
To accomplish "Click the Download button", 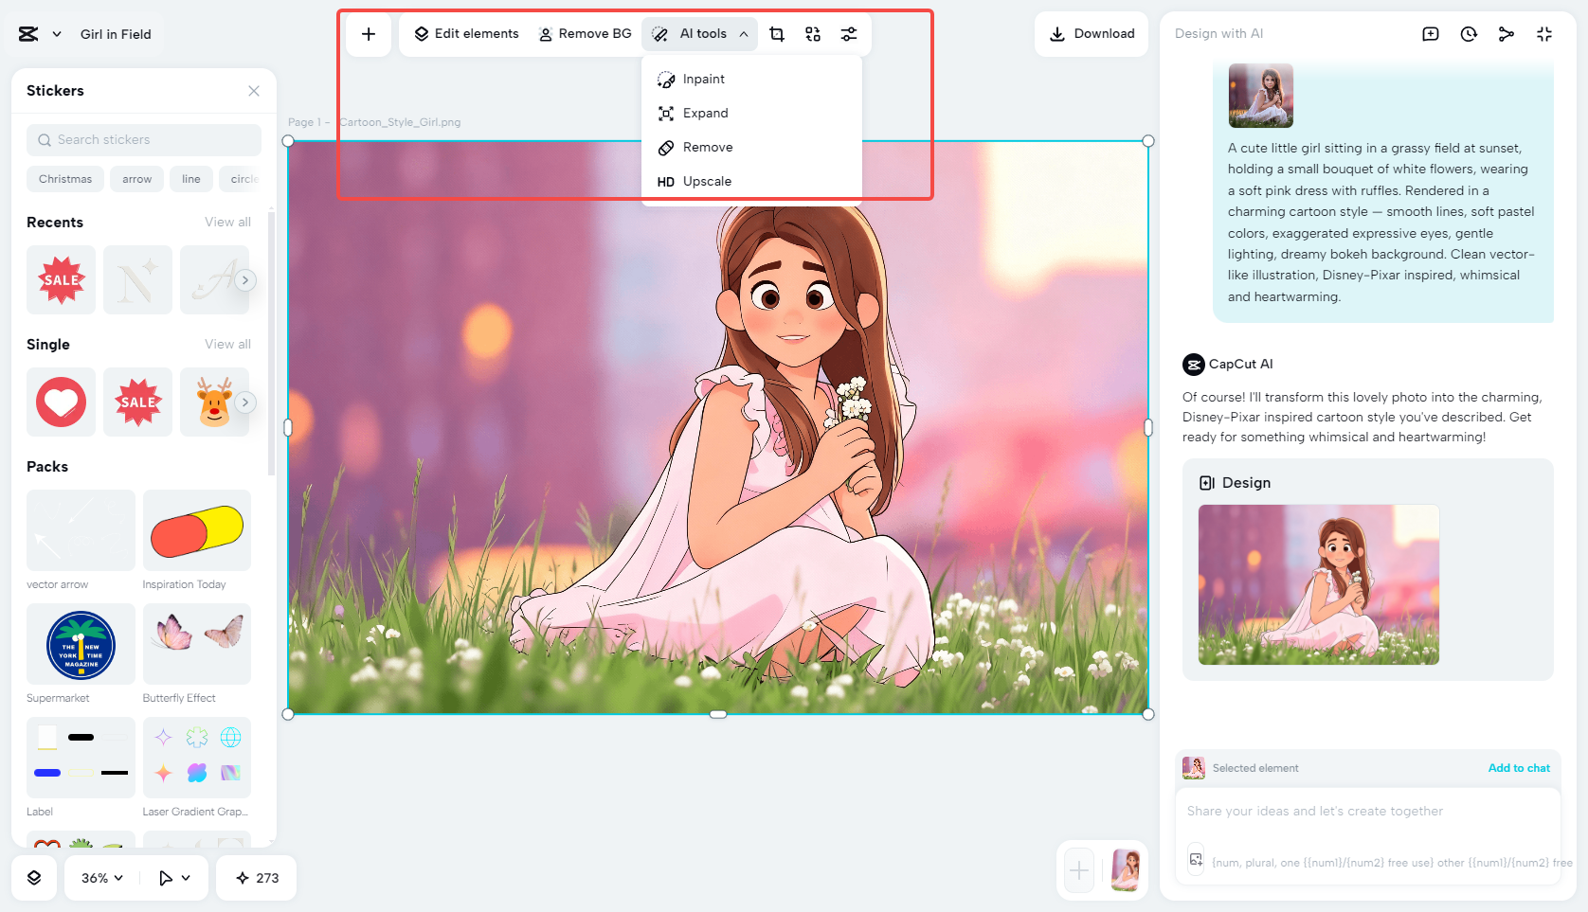I will coord(1092,33).
